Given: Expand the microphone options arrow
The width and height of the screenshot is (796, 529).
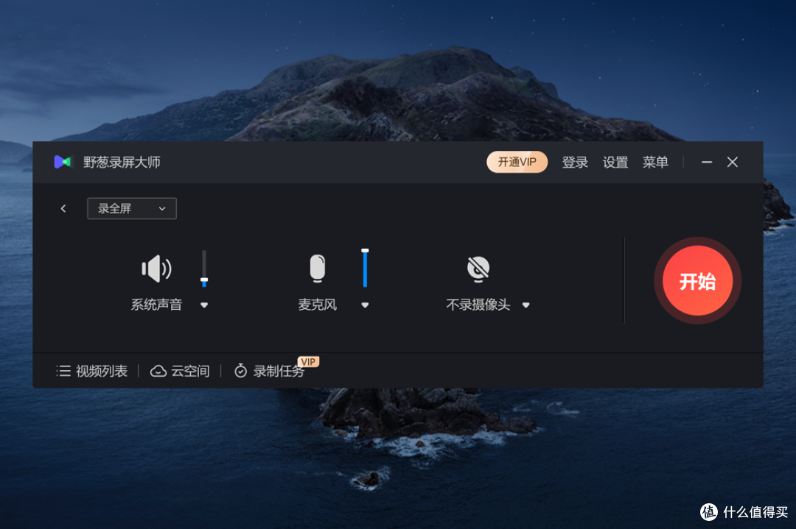Looking at the screenshot, I should (x=365, y=305).
